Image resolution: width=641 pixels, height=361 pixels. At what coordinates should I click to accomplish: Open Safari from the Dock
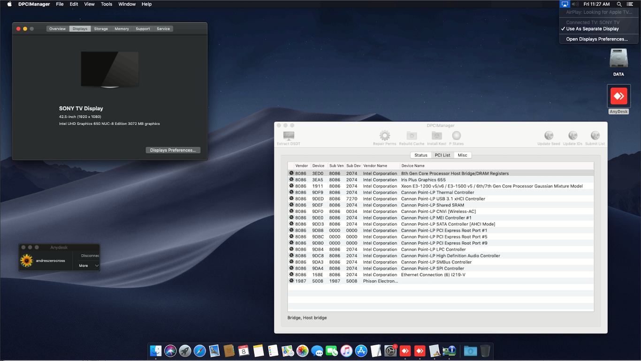(199, 351)
